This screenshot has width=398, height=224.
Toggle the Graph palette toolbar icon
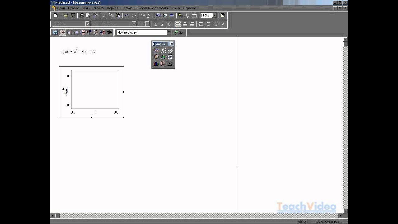pyautogui.click(x=62, y=32)
